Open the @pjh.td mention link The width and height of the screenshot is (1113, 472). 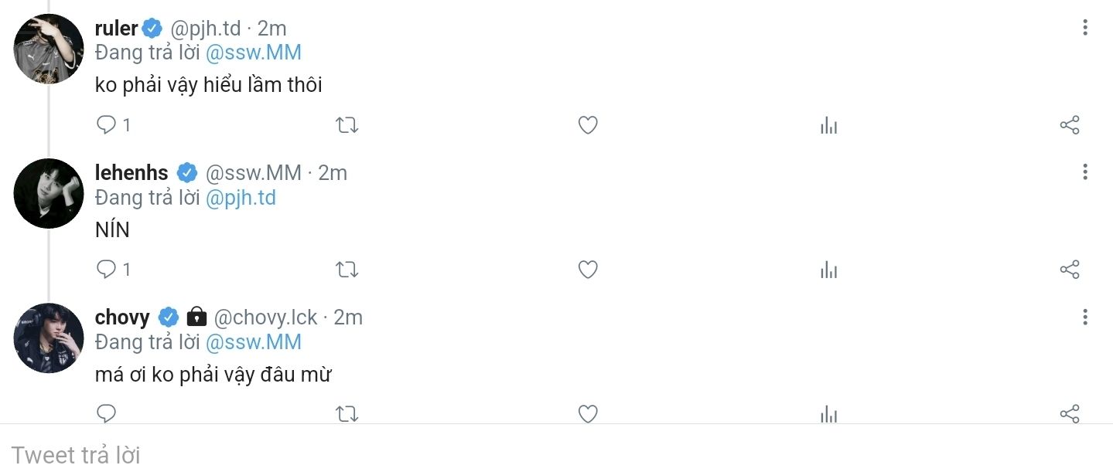[241, 198]
